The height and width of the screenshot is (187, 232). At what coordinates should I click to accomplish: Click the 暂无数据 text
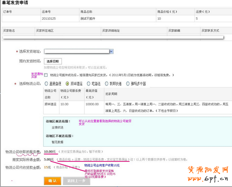[x=57, y=142]
